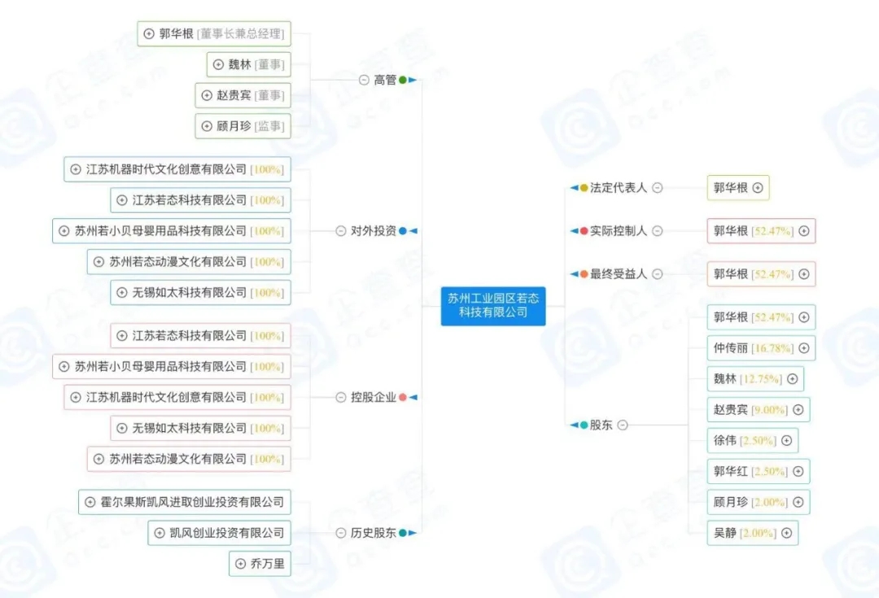Open 苏州若小贝母婴用品科技有限公司 under 对外投资
The image size is (879, 598).
coord(172,231)
